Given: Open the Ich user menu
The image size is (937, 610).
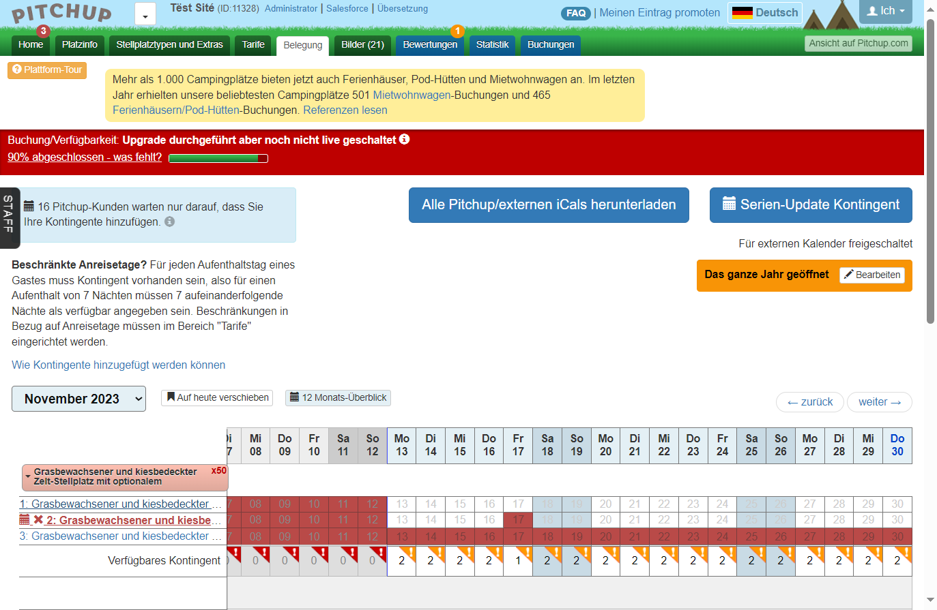Looking at the screenshot, I should coord(886,11).
